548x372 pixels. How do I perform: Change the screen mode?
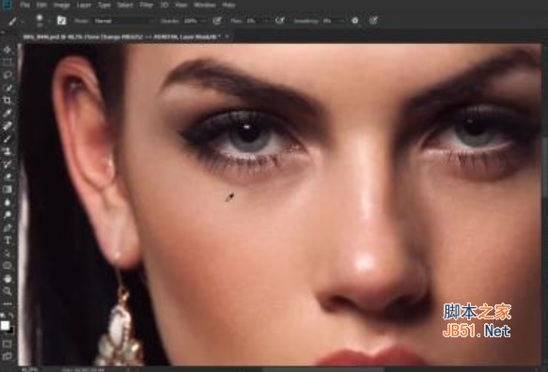8,356
